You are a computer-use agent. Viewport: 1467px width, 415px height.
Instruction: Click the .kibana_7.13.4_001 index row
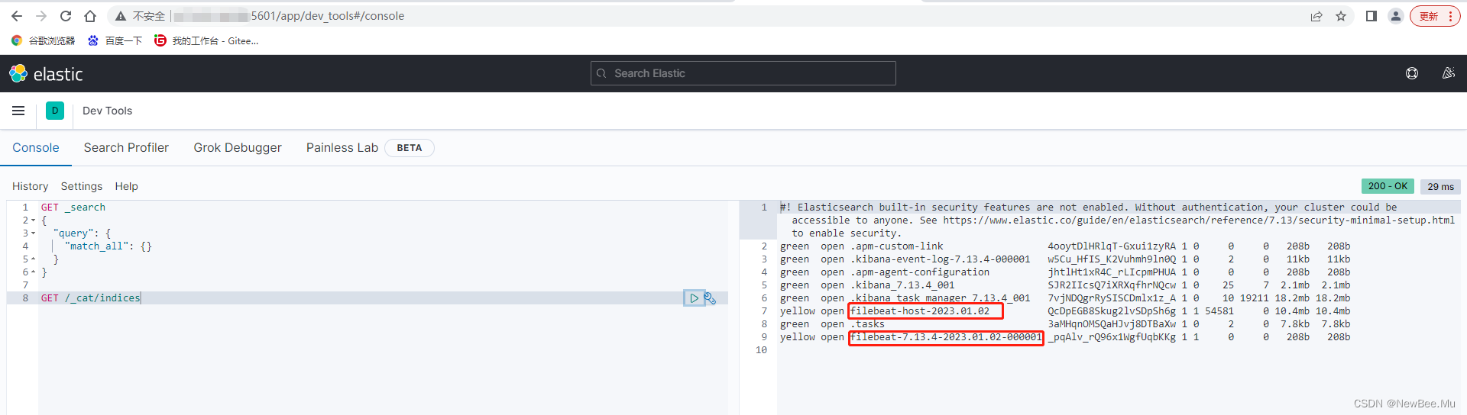[1065, 285]
